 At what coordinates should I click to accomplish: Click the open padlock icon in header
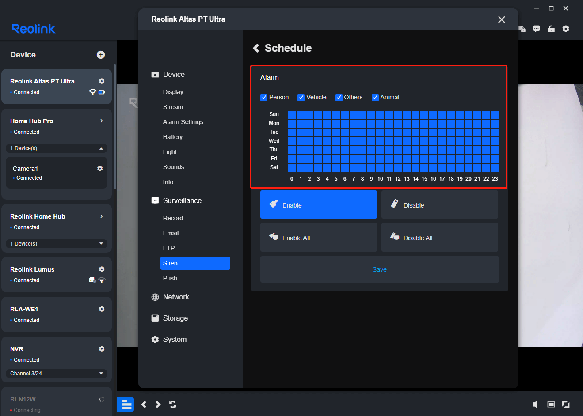[551, 29]
